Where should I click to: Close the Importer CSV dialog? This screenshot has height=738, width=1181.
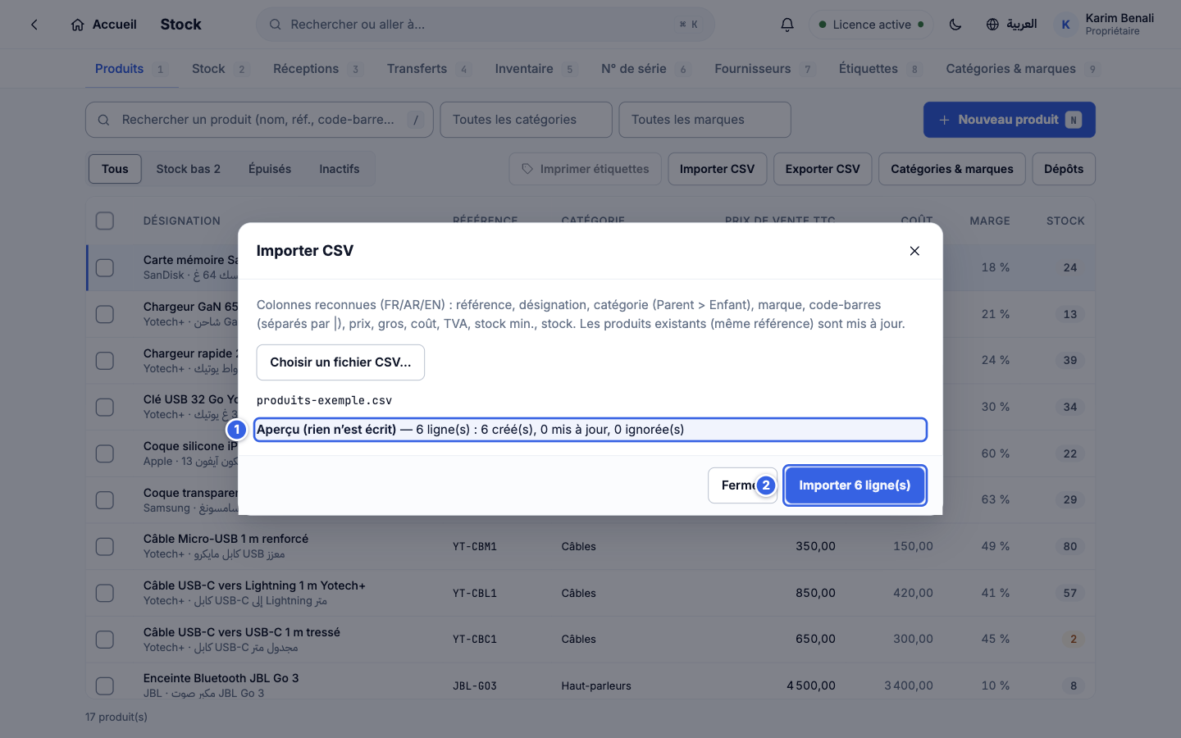coord(914,251)
